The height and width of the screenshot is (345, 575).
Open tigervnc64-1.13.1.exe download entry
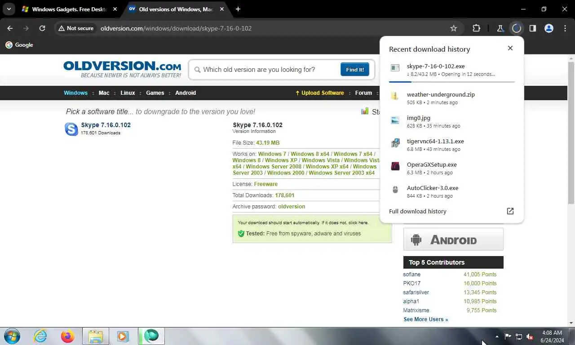[x=451, y=145]
